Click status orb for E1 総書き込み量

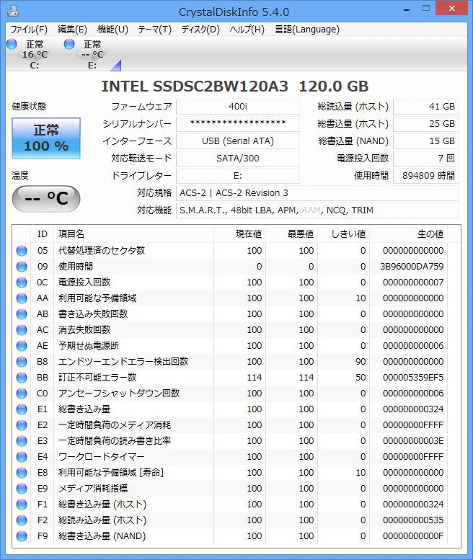(x=22, y=409)
